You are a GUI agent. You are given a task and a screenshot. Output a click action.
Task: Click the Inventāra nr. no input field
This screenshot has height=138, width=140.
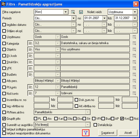(42, 100)
